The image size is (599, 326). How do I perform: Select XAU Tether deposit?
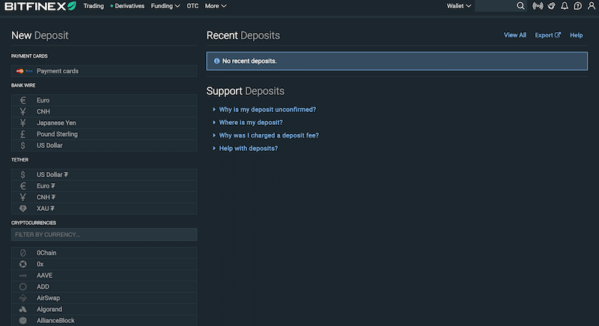click(104, 209)
